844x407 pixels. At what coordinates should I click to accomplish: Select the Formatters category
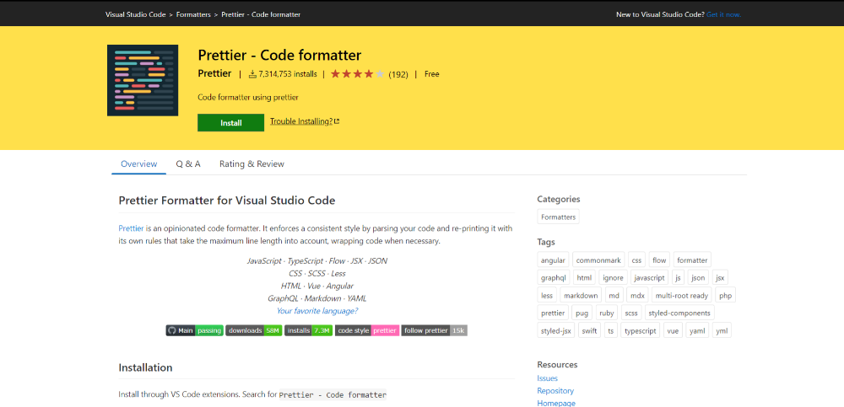pyautogui.click(x=558, y=217)
